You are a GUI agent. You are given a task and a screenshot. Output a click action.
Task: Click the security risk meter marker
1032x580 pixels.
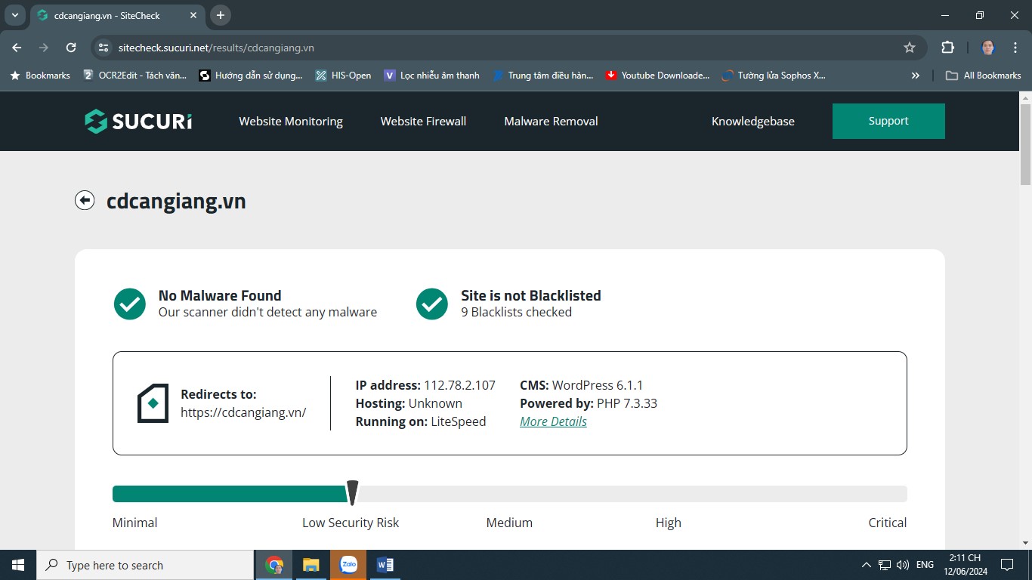352,493
